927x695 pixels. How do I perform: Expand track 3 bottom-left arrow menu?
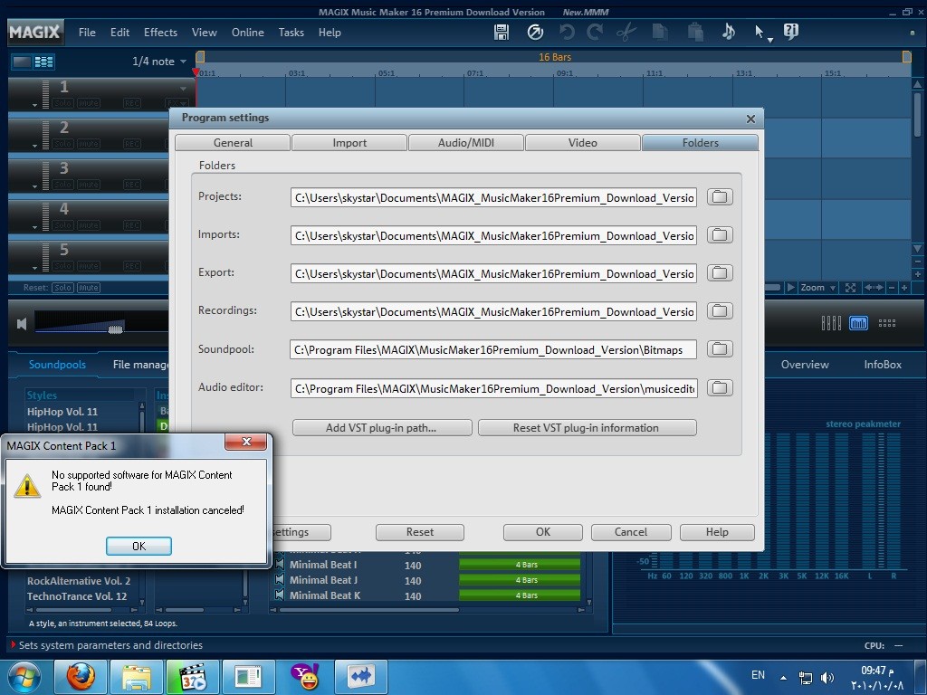click(x=35, y=186)
